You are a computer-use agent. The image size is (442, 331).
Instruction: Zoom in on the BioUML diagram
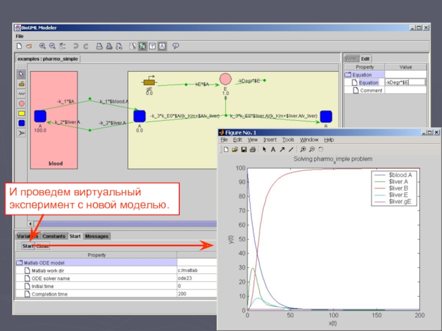click(43, 46)
